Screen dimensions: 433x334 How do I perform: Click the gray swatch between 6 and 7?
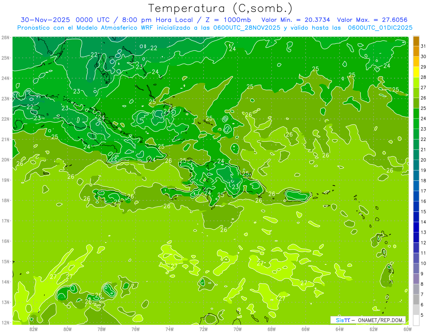(416, 299)
